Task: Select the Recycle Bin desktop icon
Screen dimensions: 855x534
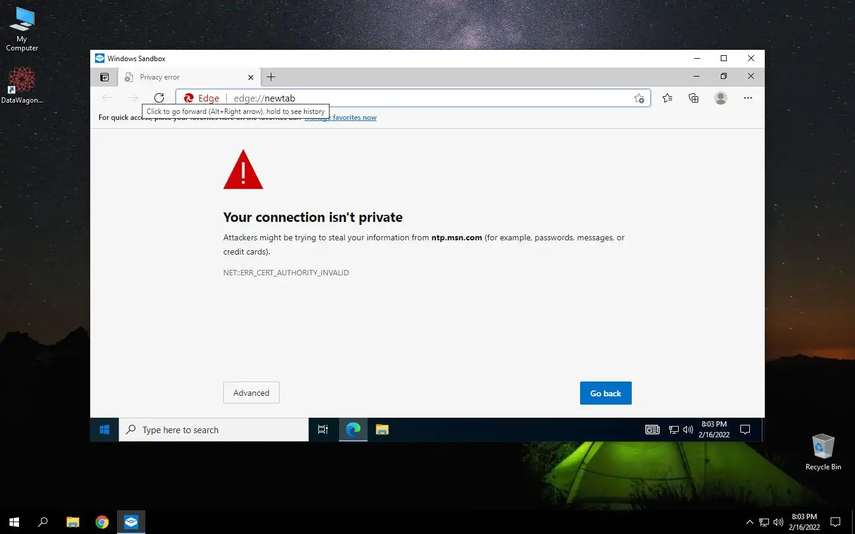Action: pyautogui.click(x=824, y=452)
